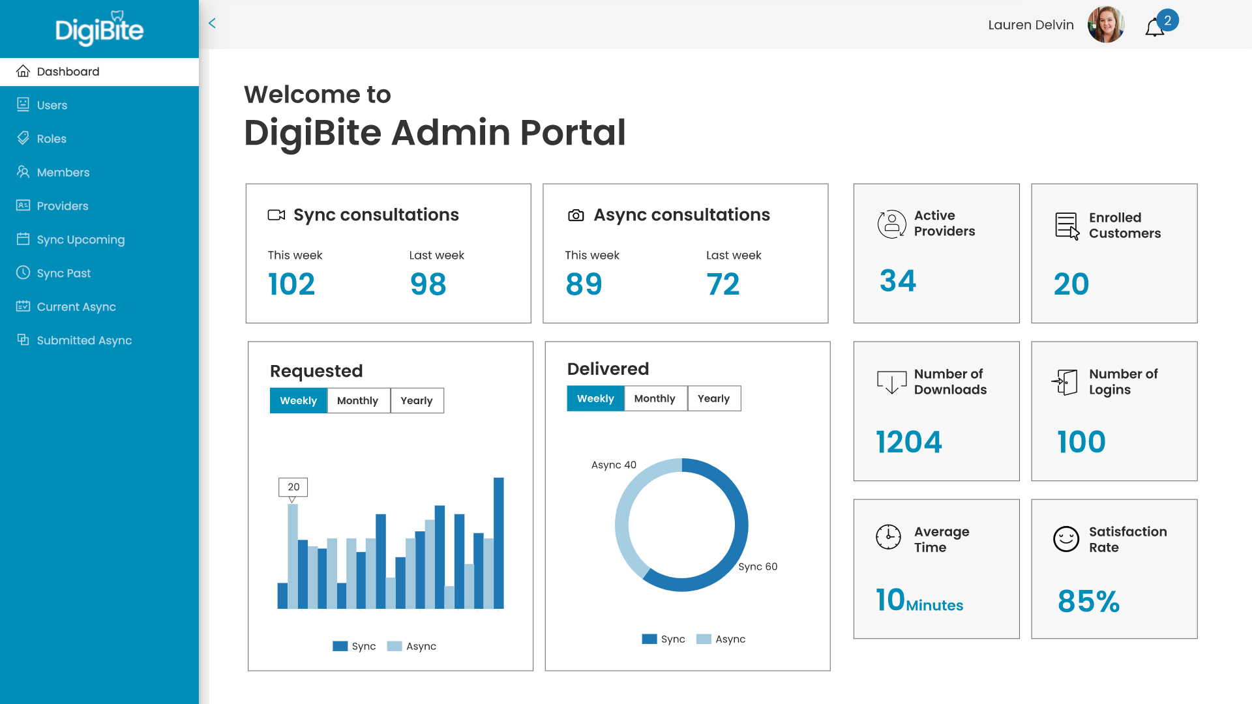Image resolution: width=1252 pixels, height=704 pixels.
Task: Click Async last week value 72
Action: (x=723, y=284)
